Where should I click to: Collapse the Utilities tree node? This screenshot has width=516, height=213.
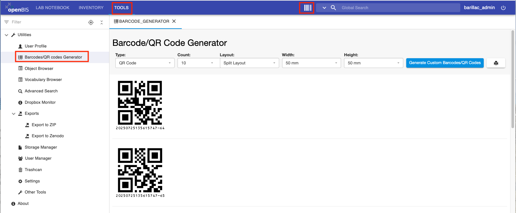(x=7, y=35)
